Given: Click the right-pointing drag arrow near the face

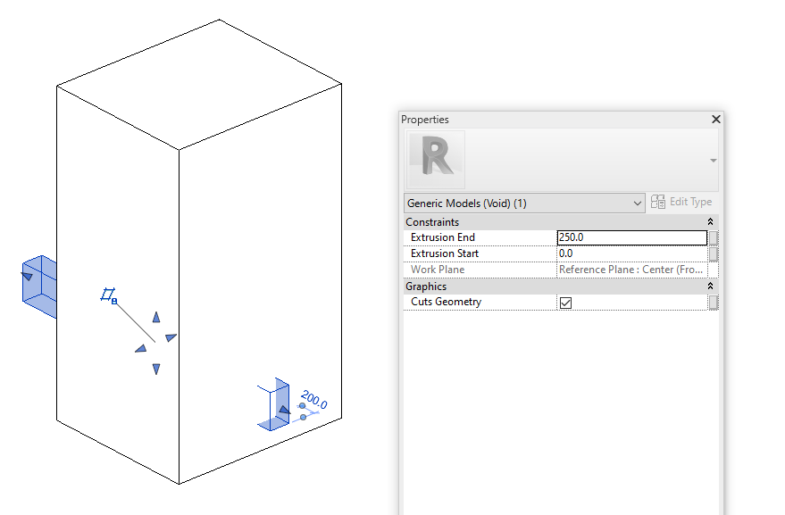Looking at the screenshot, I should click(171, 336).
